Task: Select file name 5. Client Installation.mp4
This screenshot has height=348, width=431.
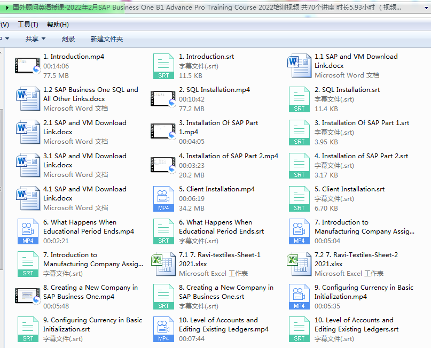Action: pos(217,189)
